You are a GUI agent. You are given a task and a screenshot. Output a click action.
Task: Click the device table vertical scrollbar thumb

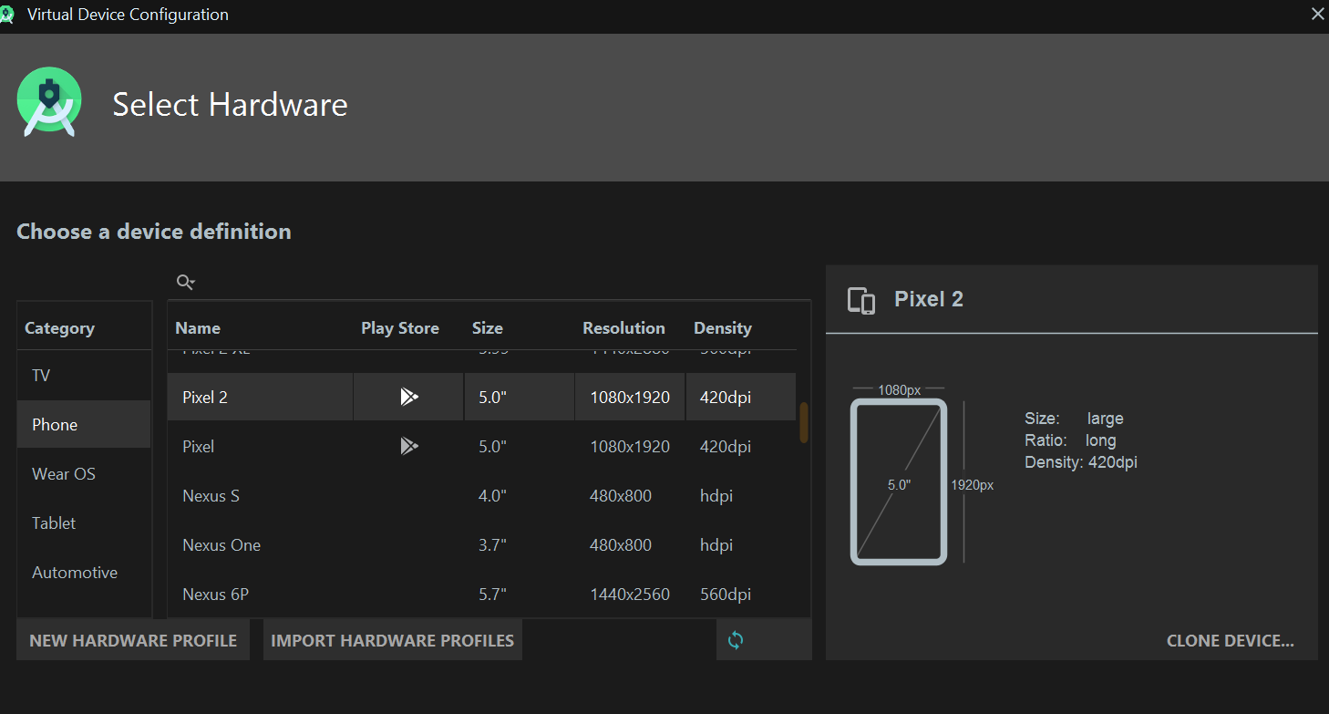[804, 422]
